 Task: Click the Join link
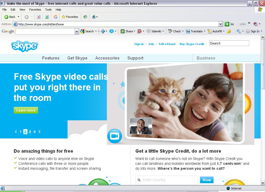[151, 44]
